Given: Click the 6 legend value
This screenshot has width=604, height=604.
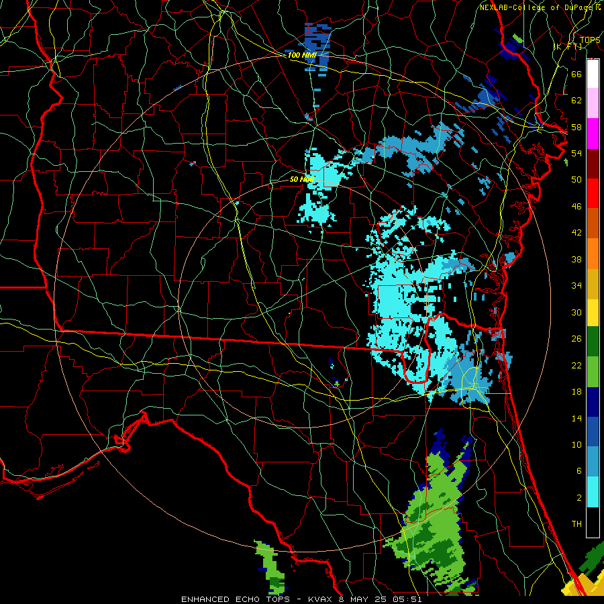Looking at the screenshot, I should point(578,471).
